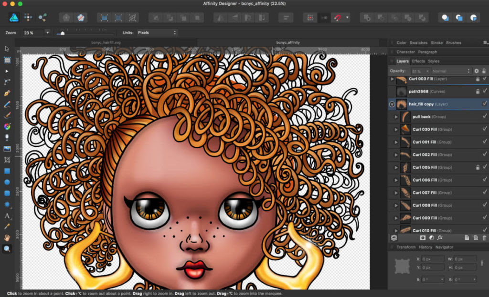Expand the Curl 030 Fill group
Viewport: 489px width, 297px height.
pyautogui.click(x=396, y=129)
